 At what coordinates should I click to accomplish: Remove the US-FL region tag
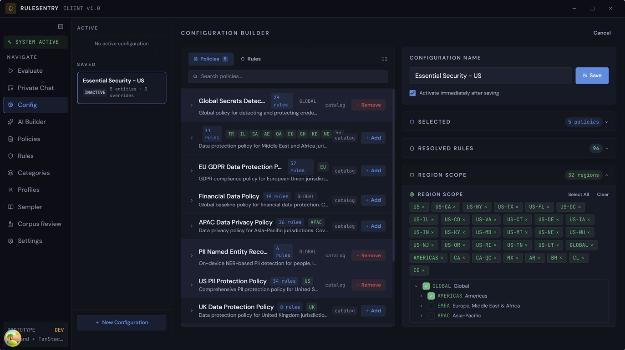[548, 207]
